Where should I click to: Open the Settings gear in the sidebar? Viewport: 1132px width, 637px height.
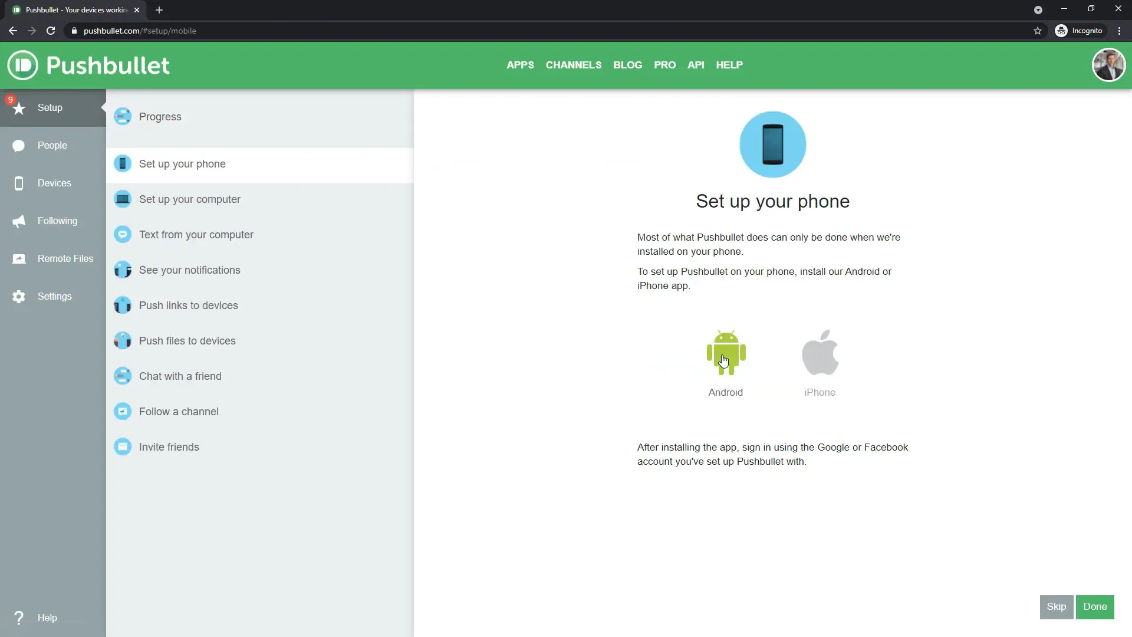(x=54, y=296)
